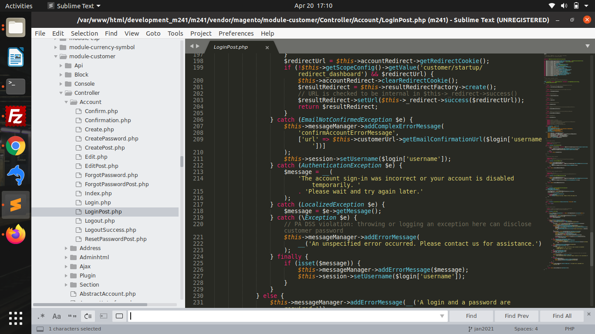
Task: Open the Preferences menu
Action: coord(236,33)
